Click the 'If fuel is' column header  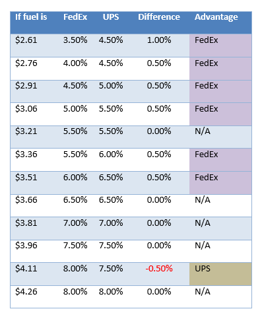tap(31, 17)
